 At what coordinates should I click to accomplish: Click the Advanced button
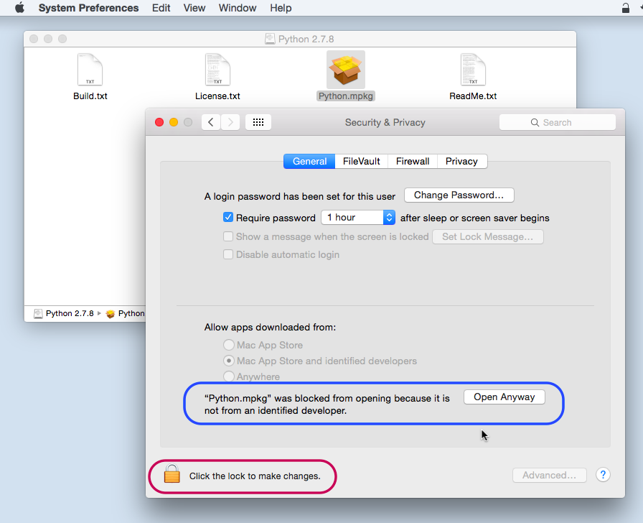(x=550, y=476)
